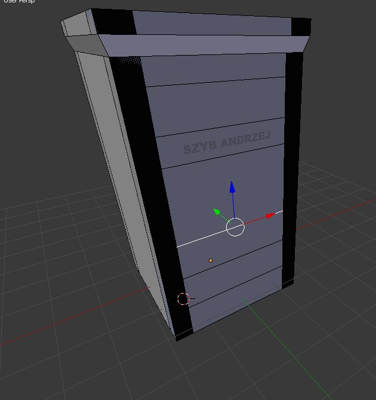Click the SZYB ANDRZEJ text on the model
The width and height of the screenshot is (376, 400).
226,142
